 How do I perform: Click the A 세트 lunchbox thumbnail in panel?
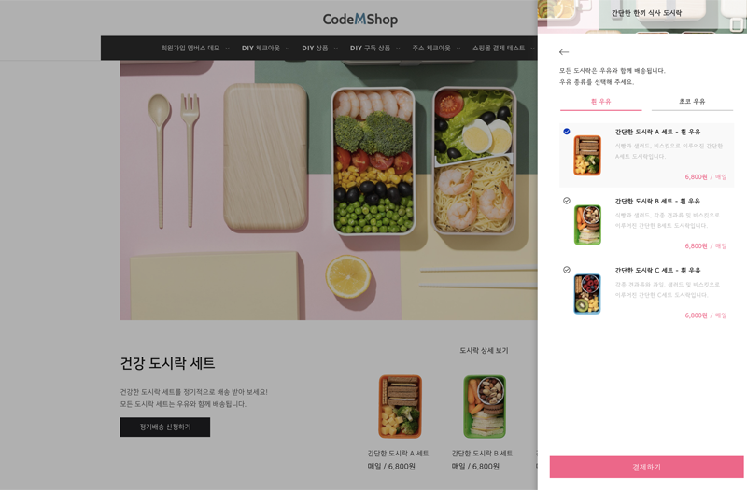587,155
